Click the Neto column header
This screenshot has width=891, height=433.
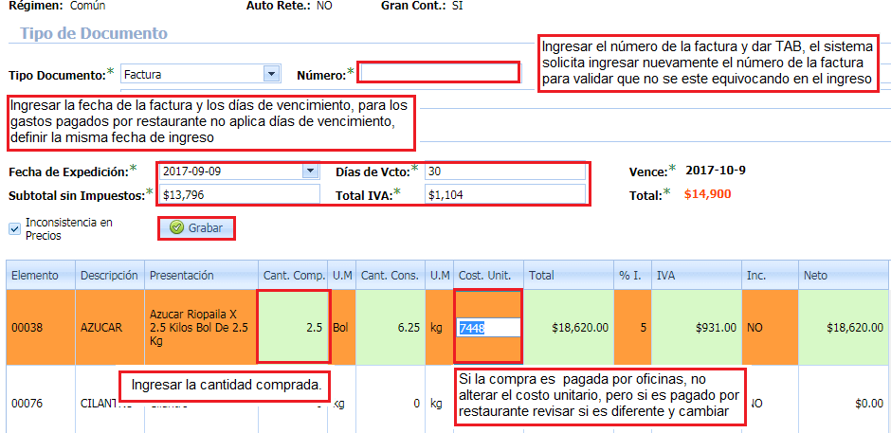(845, 276)
